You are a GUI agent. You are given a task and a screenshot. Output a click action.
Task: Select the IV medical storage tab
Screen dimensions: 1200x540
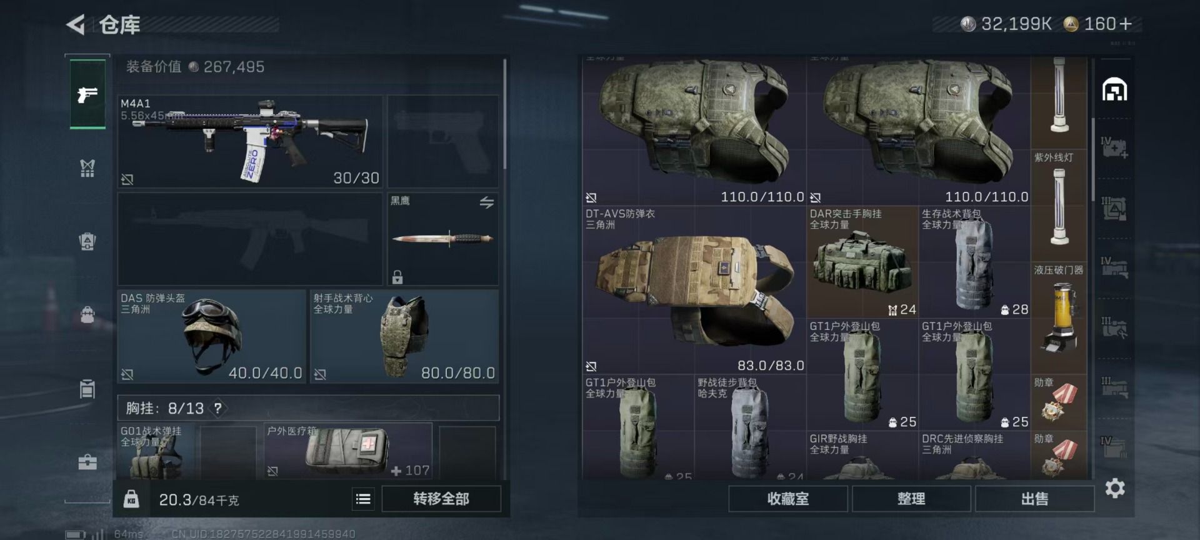click(1114, 148)
